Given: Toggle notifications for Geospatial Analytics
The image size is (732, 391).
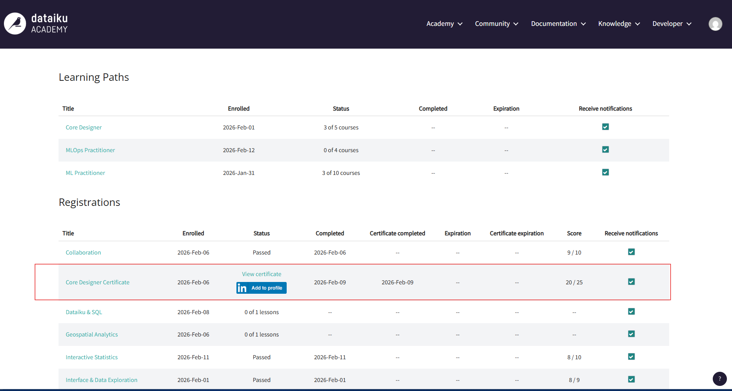Looking at the screenshot, I should (631, 334).
